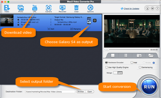Screen dimensions: 161x98
Task: Open the Options settings icon
Action: (90, 9)
